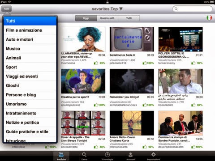Choose Film e animazione category
Screen dimensions: 215x161
click(x=30, y=30)
